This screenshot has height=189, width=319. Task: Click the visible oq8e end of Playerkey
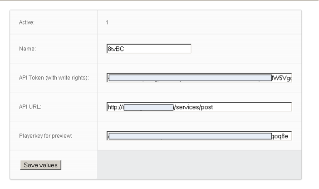(x=281, y=136)
